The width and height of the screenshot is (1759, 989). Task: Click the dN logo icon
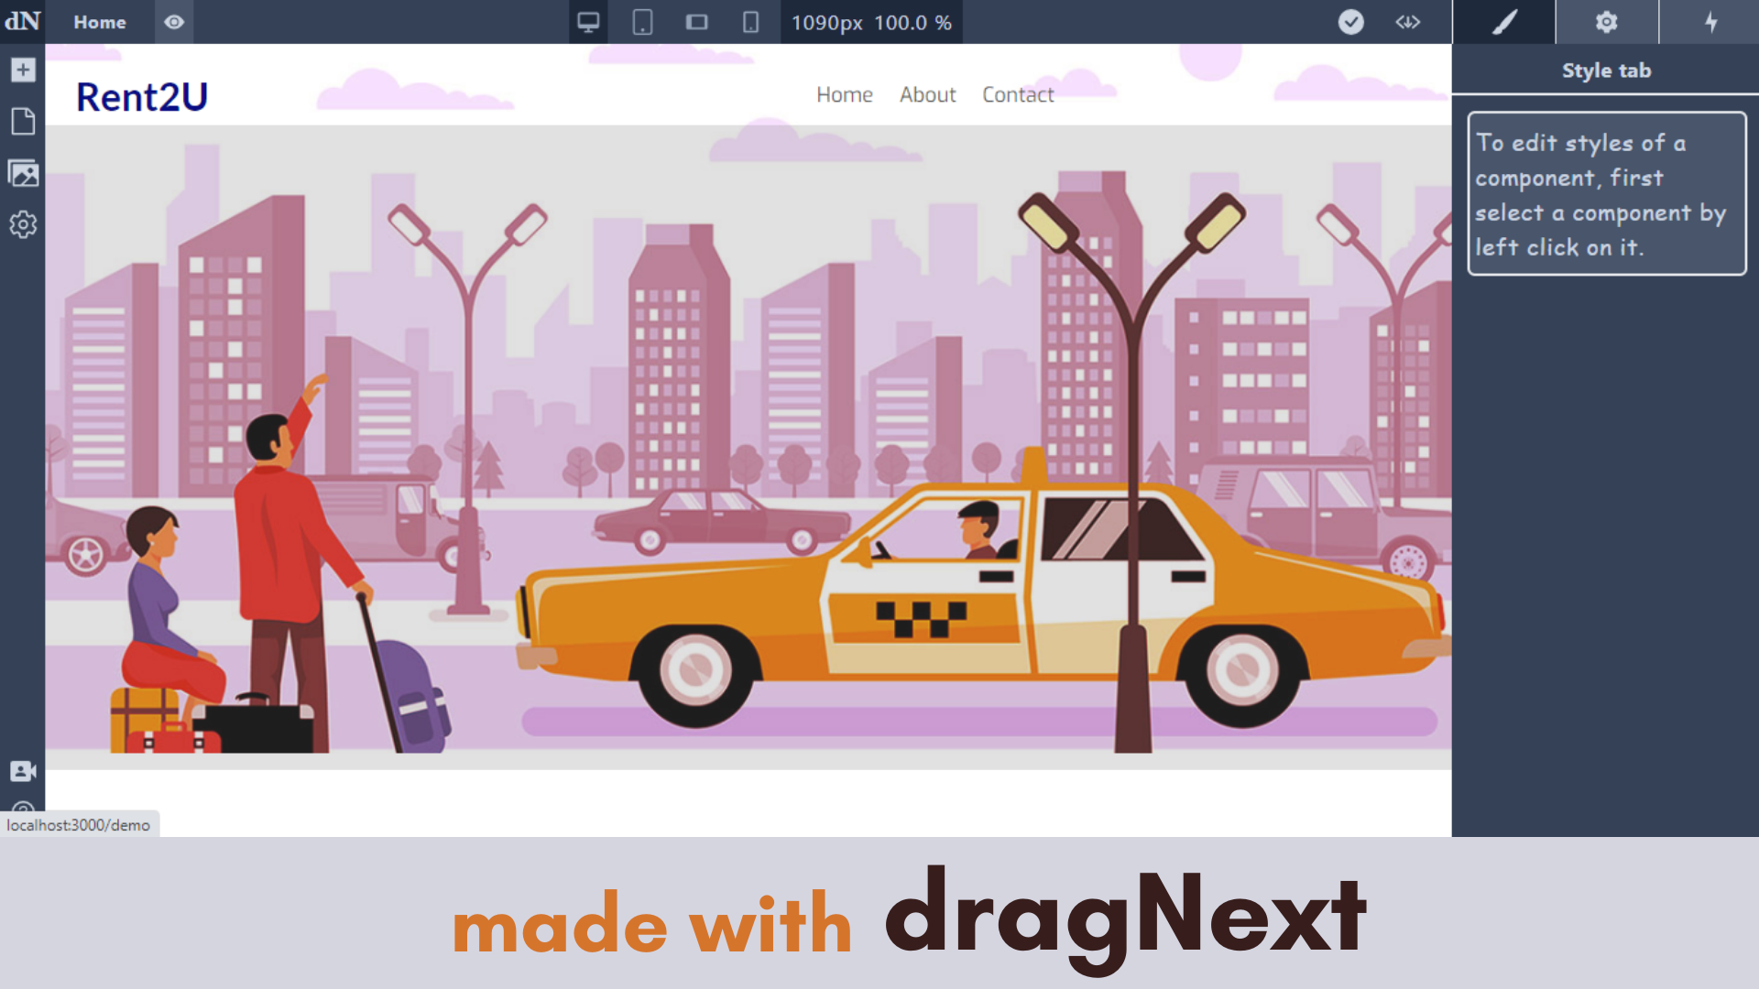click(x=22, y=21)
